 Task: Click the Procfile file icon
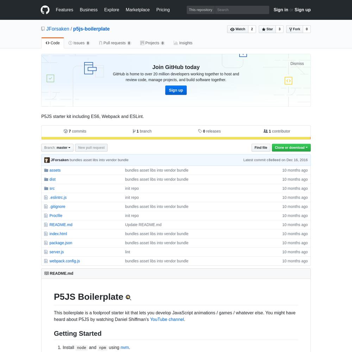(x=46, y=215)
